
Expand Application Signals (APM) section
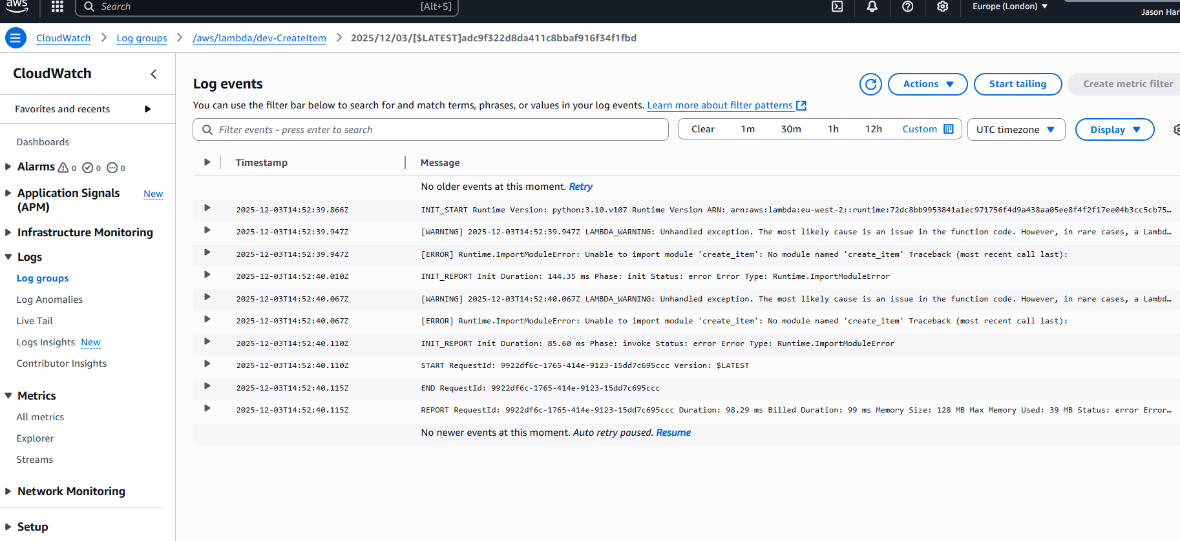coord(8,193)
